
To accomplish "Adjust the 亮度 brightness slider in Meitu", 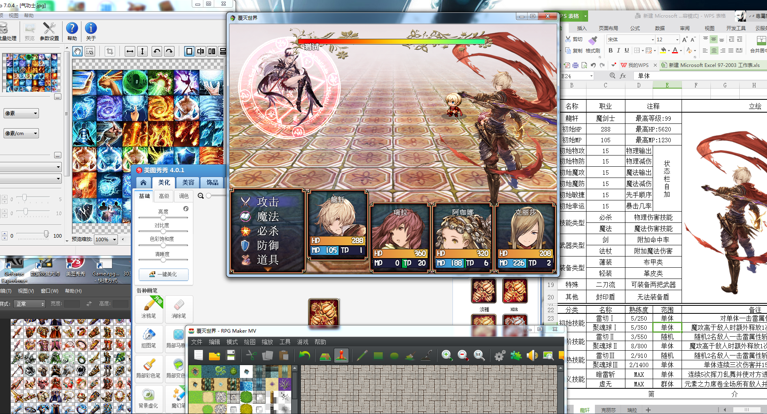I will click(x=163, y=218).
